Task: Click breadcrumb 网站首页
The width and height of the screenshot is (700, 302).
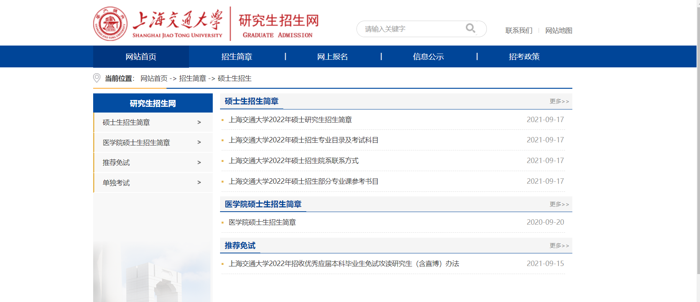Action: pyautogui.click(x=154, y=78)
